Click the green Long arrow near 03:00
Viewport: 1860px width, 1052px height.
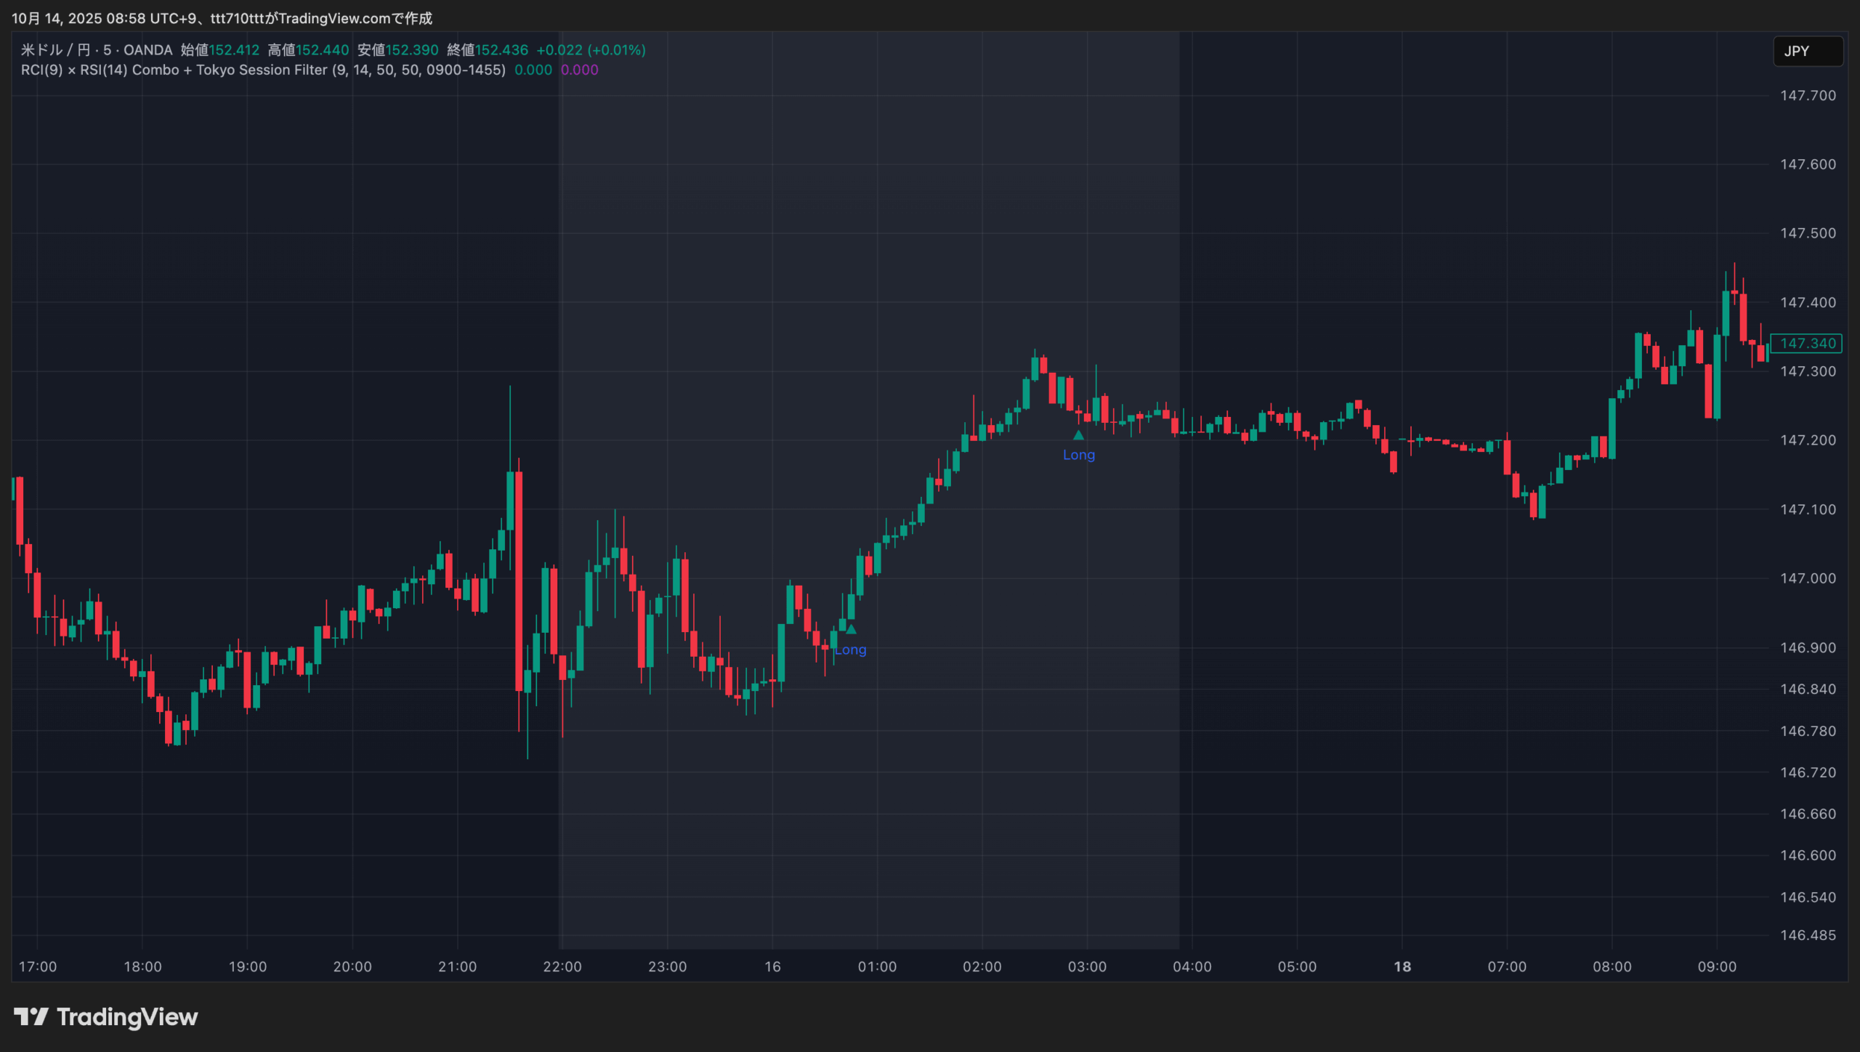coord(1078,435)
